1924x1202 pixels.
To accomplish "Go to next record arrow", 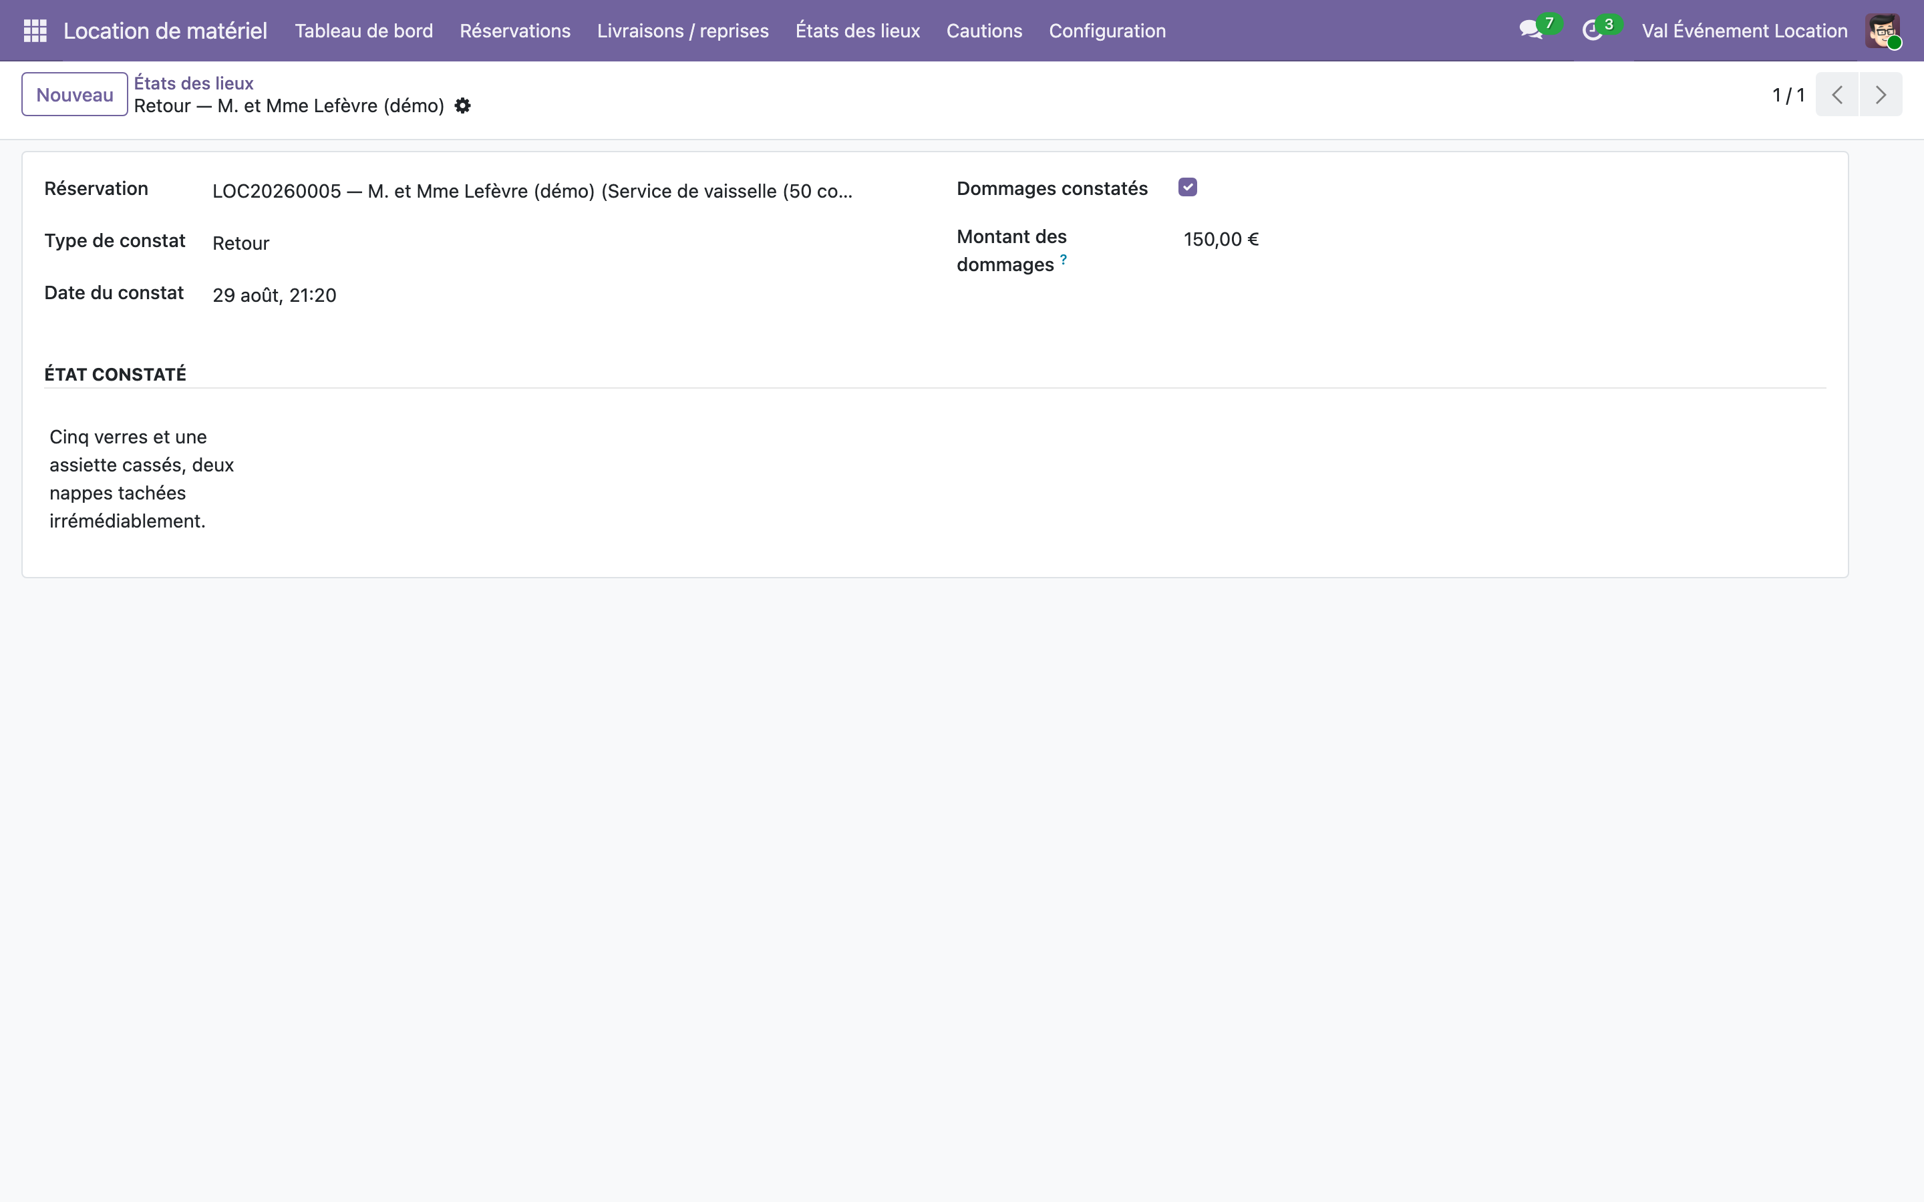I will 1881,95.
